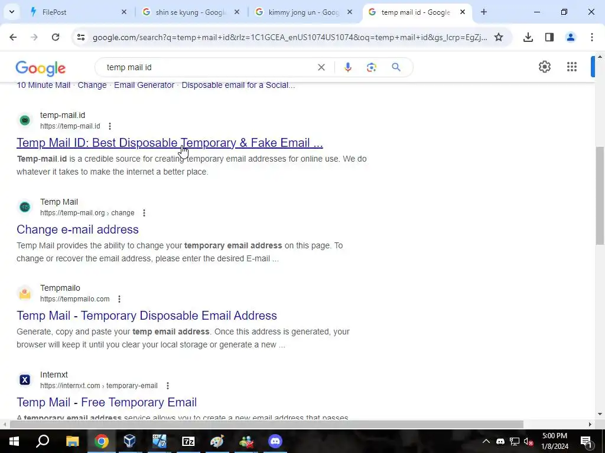The height and width of the screenshot is (453, 605).
Task: Submit search with magnifier icon
Action: click(x=396, y=67)
